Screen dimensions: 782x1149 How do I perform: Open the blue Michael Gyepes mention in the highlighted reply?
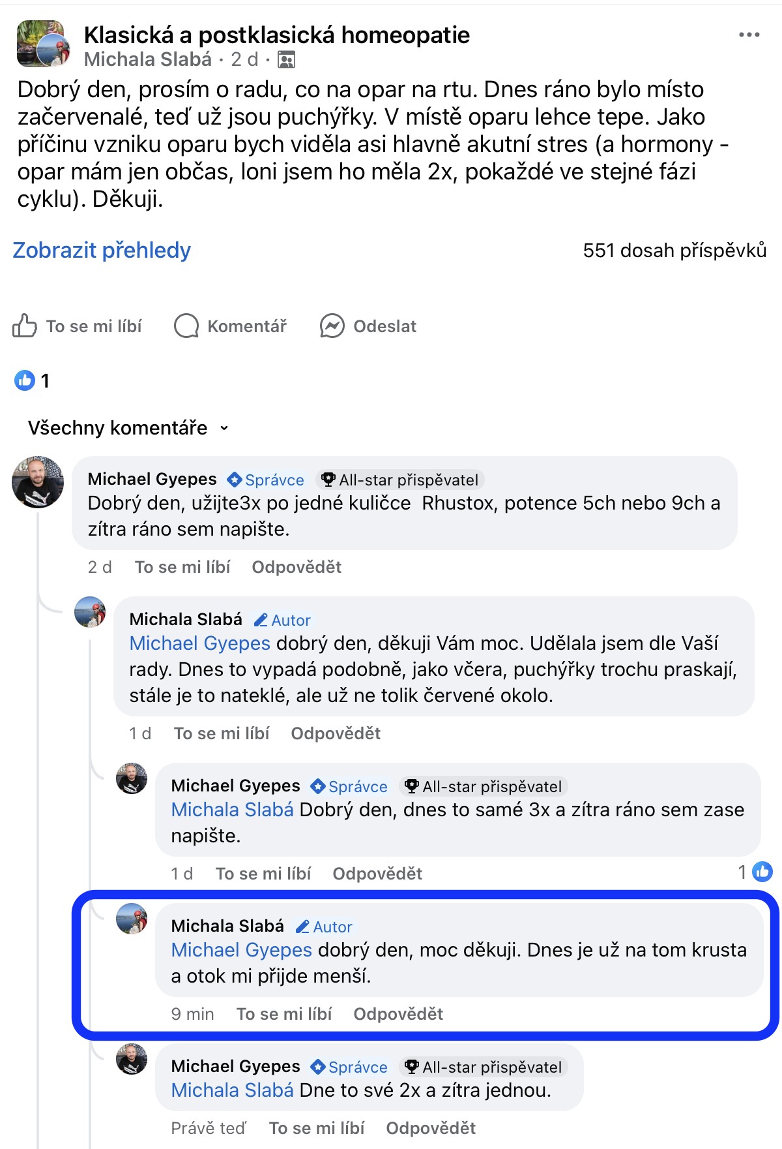(x=242, y=950)
